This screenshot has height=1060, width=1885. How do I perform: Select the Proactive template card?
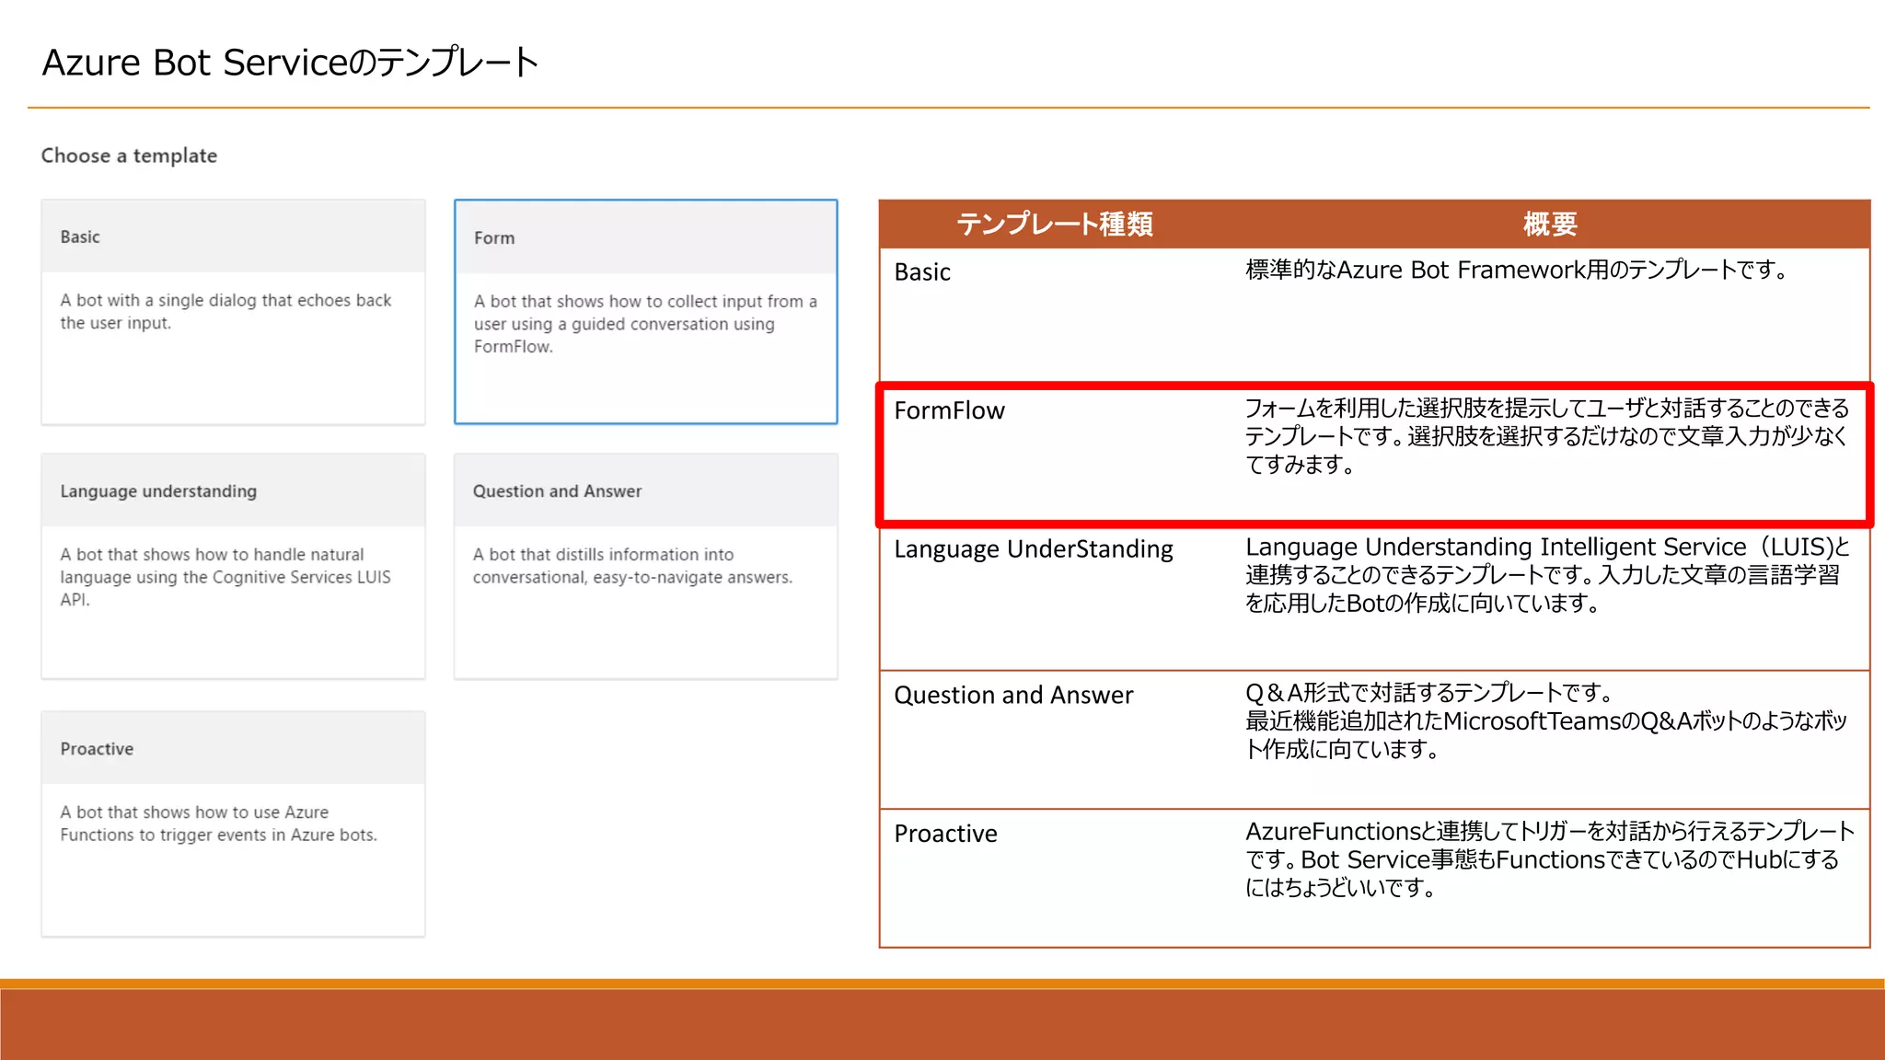233,824
